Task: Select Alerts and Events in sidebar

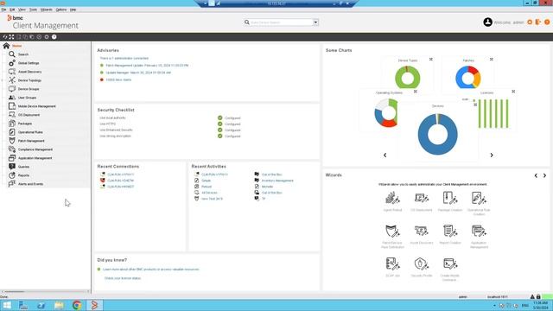Action: [x=30, y=184]
